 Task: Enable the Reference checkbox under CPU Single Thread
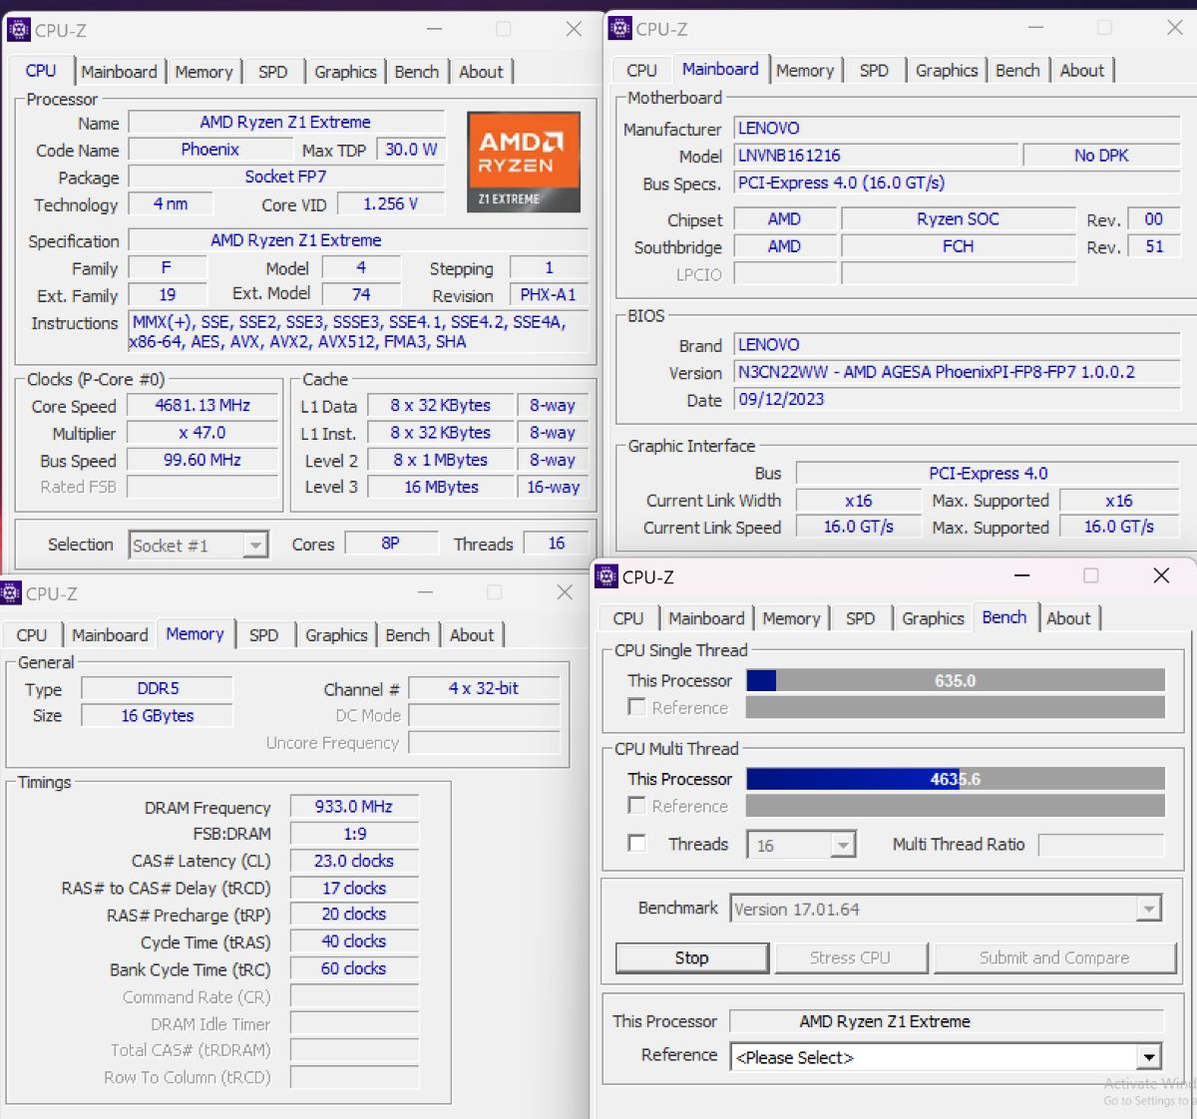point(636,707)
